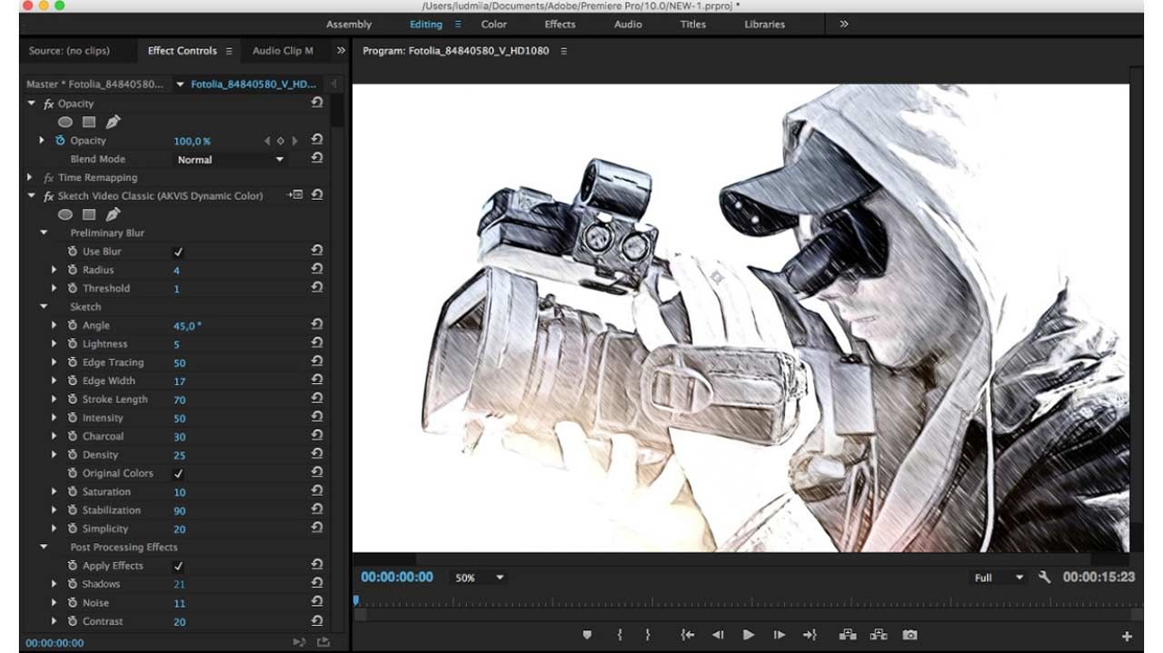Step forward one frame
This screenshot has width=1163, height=653.
click(x=779, y=635)
